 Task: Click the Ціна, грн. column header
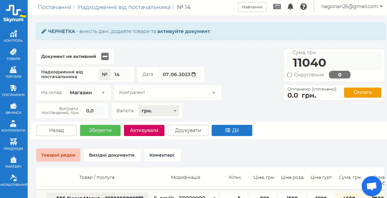264,177
